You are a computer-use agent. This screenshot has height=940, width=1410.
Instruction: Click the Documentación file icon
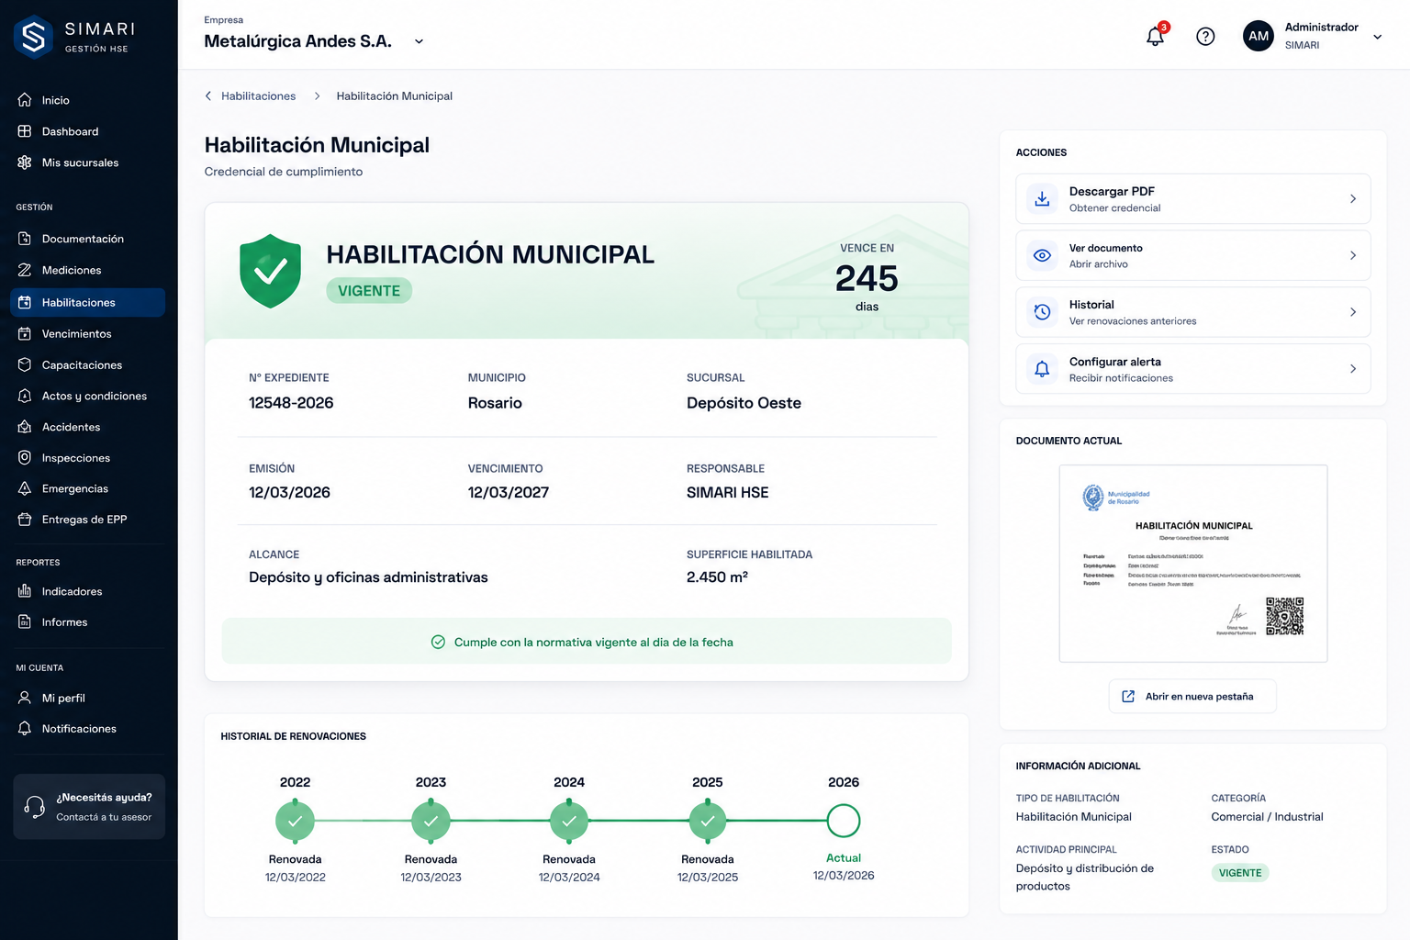25,239
